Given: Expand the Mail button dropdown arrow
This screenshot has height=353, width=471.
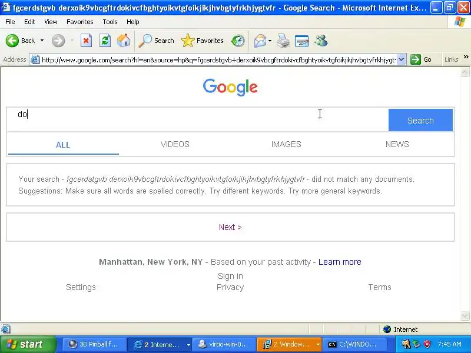Looking at the screenshot, I should point(270,41).
